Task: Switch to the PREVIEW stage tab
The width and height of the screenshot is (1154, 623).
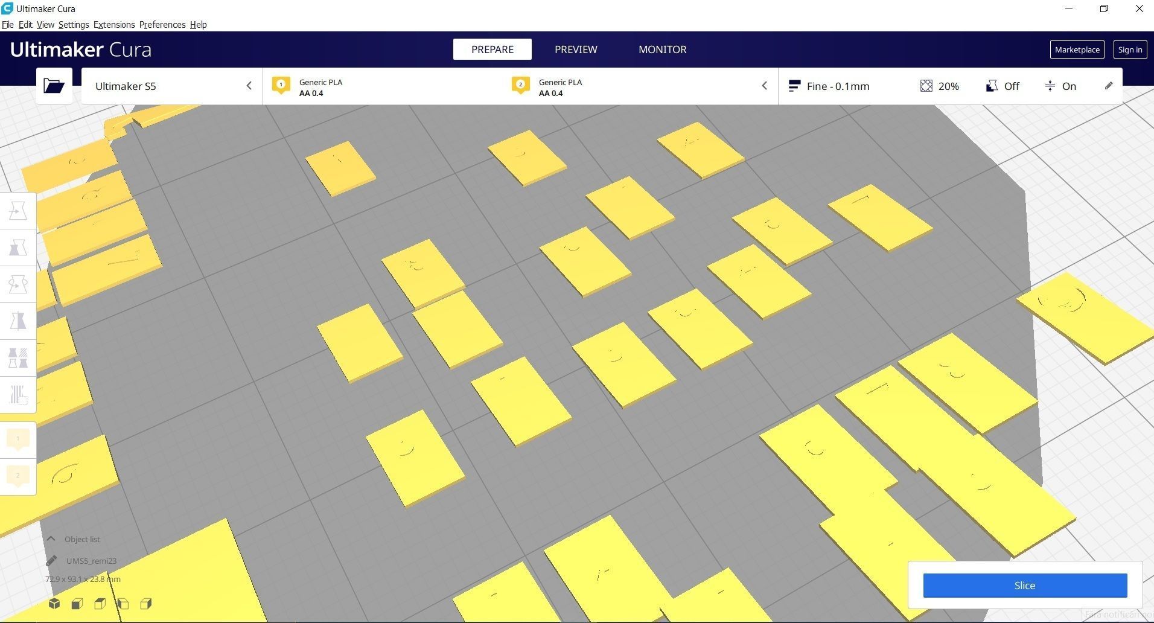Action: click(576, 50)
